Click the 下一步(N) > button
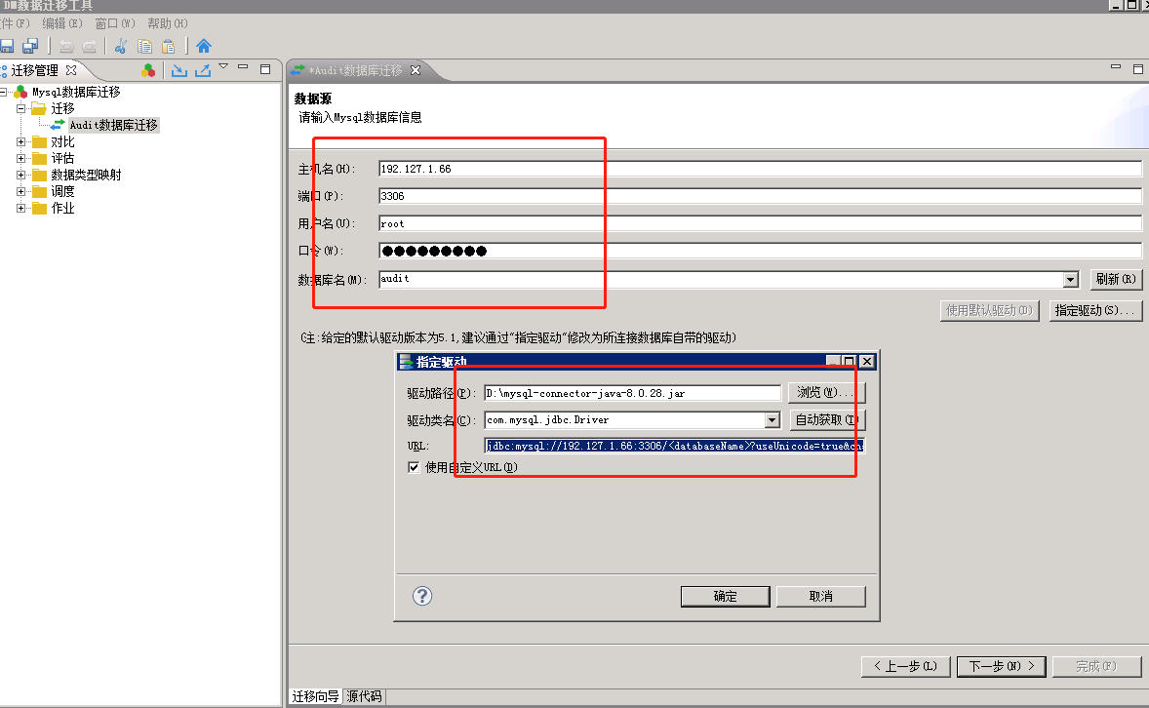1149x708 pixels. [1001, 666]
